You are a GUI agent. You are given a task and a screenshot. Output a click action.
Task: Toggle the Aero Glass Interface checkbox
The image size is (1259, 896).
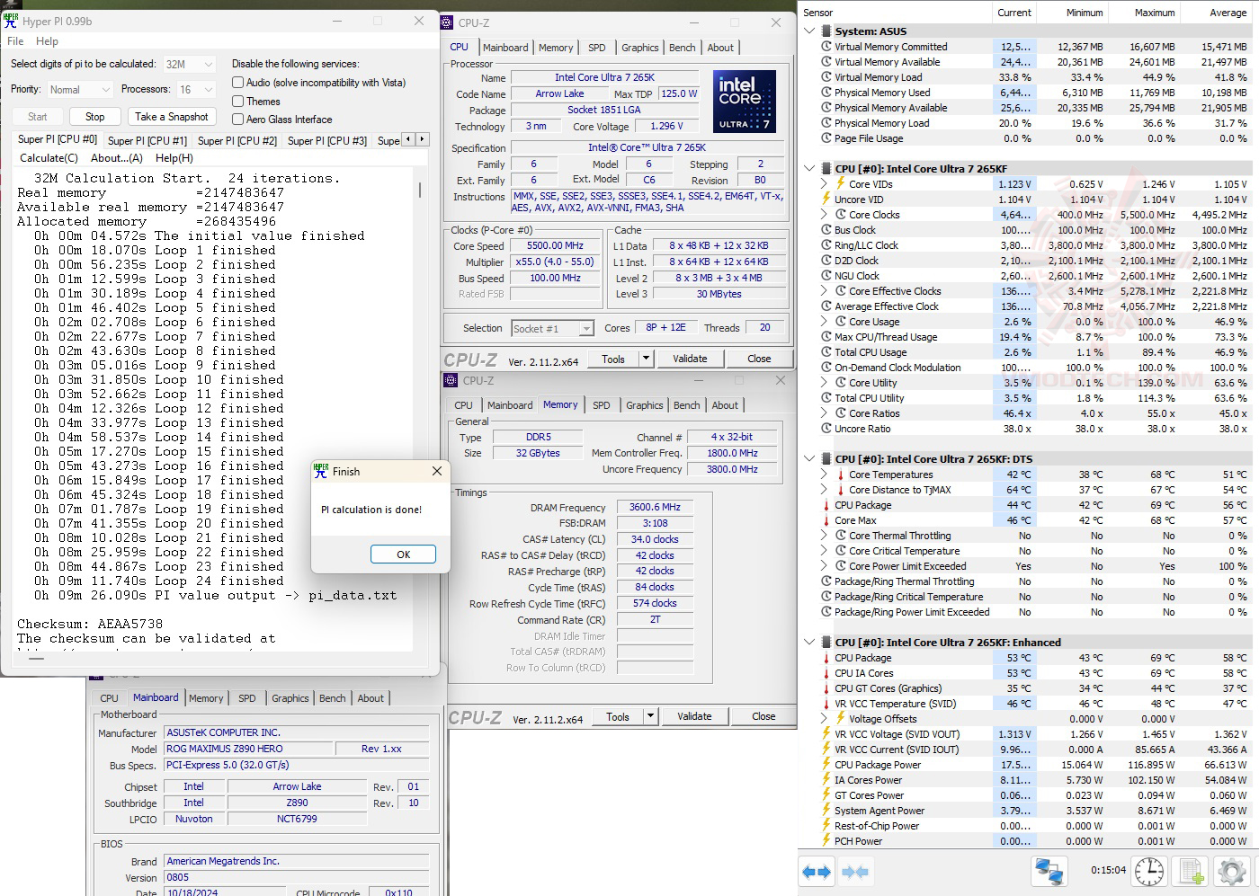tap(238, 120)
